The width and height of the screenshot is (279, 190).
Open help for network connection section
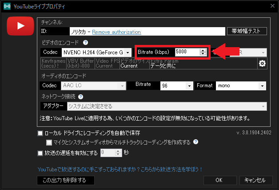tap(80, 97)
